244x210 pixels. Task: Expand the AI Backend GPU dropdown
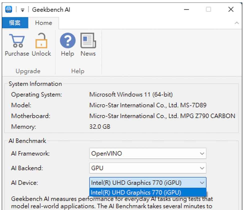(x=148, y=168)
